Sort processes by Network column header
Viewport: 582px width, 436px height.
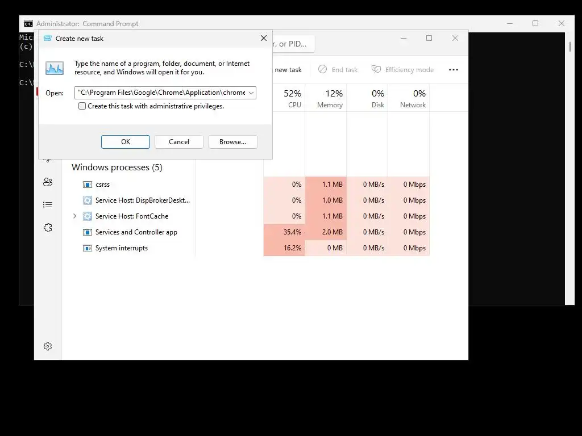409,98
